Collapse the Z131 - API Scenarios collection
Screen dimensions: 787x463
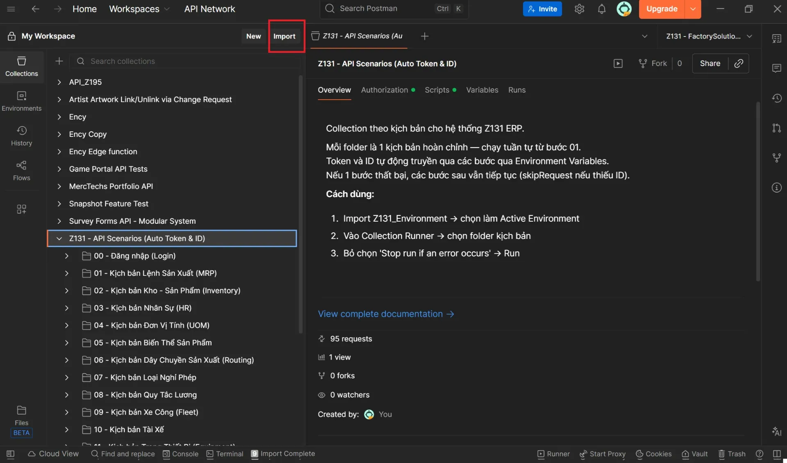point(59,238)
